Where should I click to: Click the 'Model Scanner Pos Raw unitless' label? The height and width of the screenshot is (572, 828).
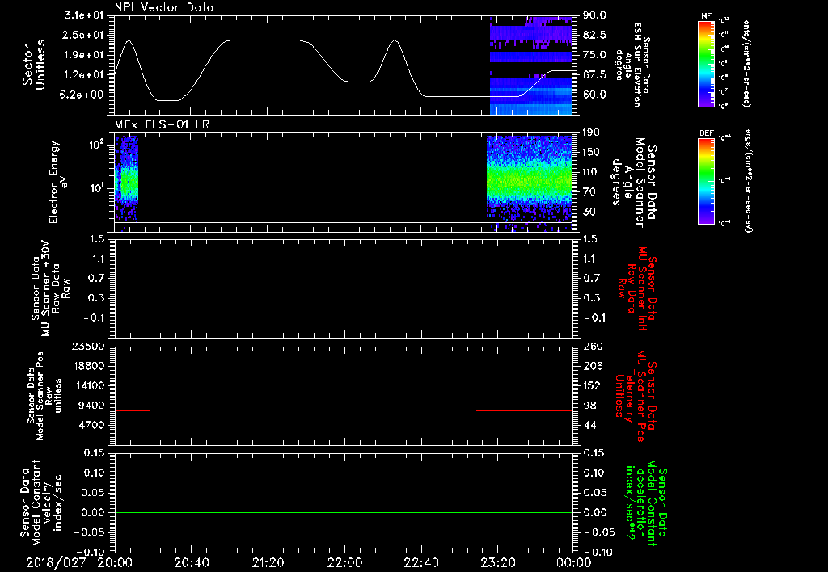(x=44, y=396)
